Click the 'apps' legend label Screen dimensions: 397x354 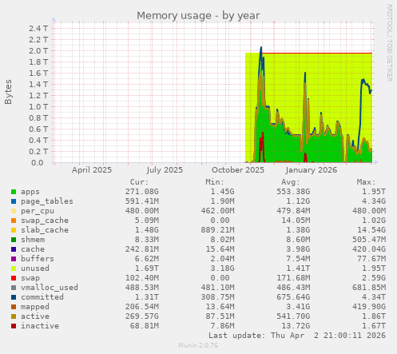click(30, 192)
